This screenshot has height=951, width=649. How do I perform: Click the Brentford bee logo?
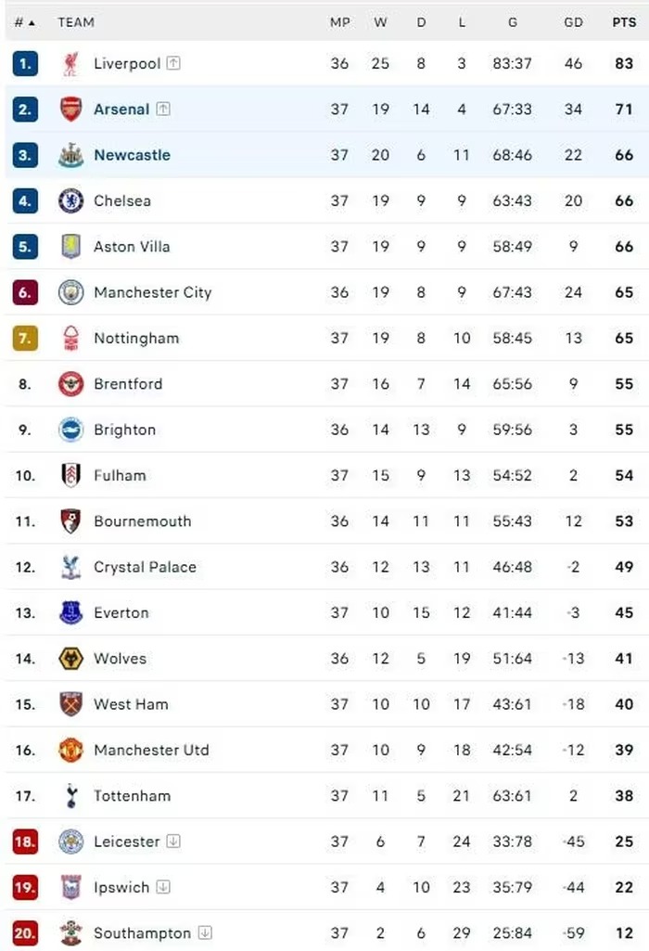click(x=70, y=384)
